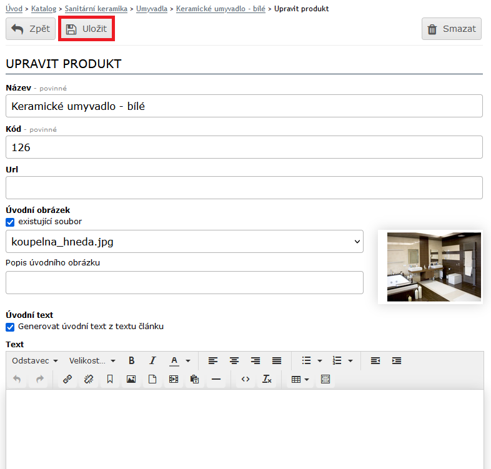Uncheck the 'existující soubor' checkbox
This screenshot has width=491, height=469.
click(10, 222)
